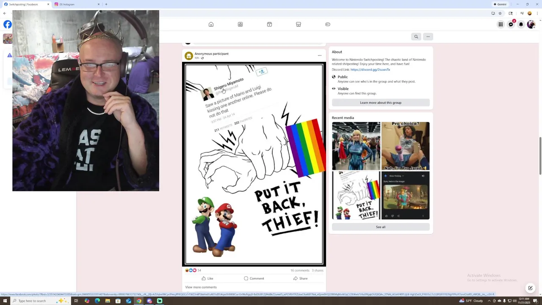Click the install app icon in address bar

[x=493, y=13]
